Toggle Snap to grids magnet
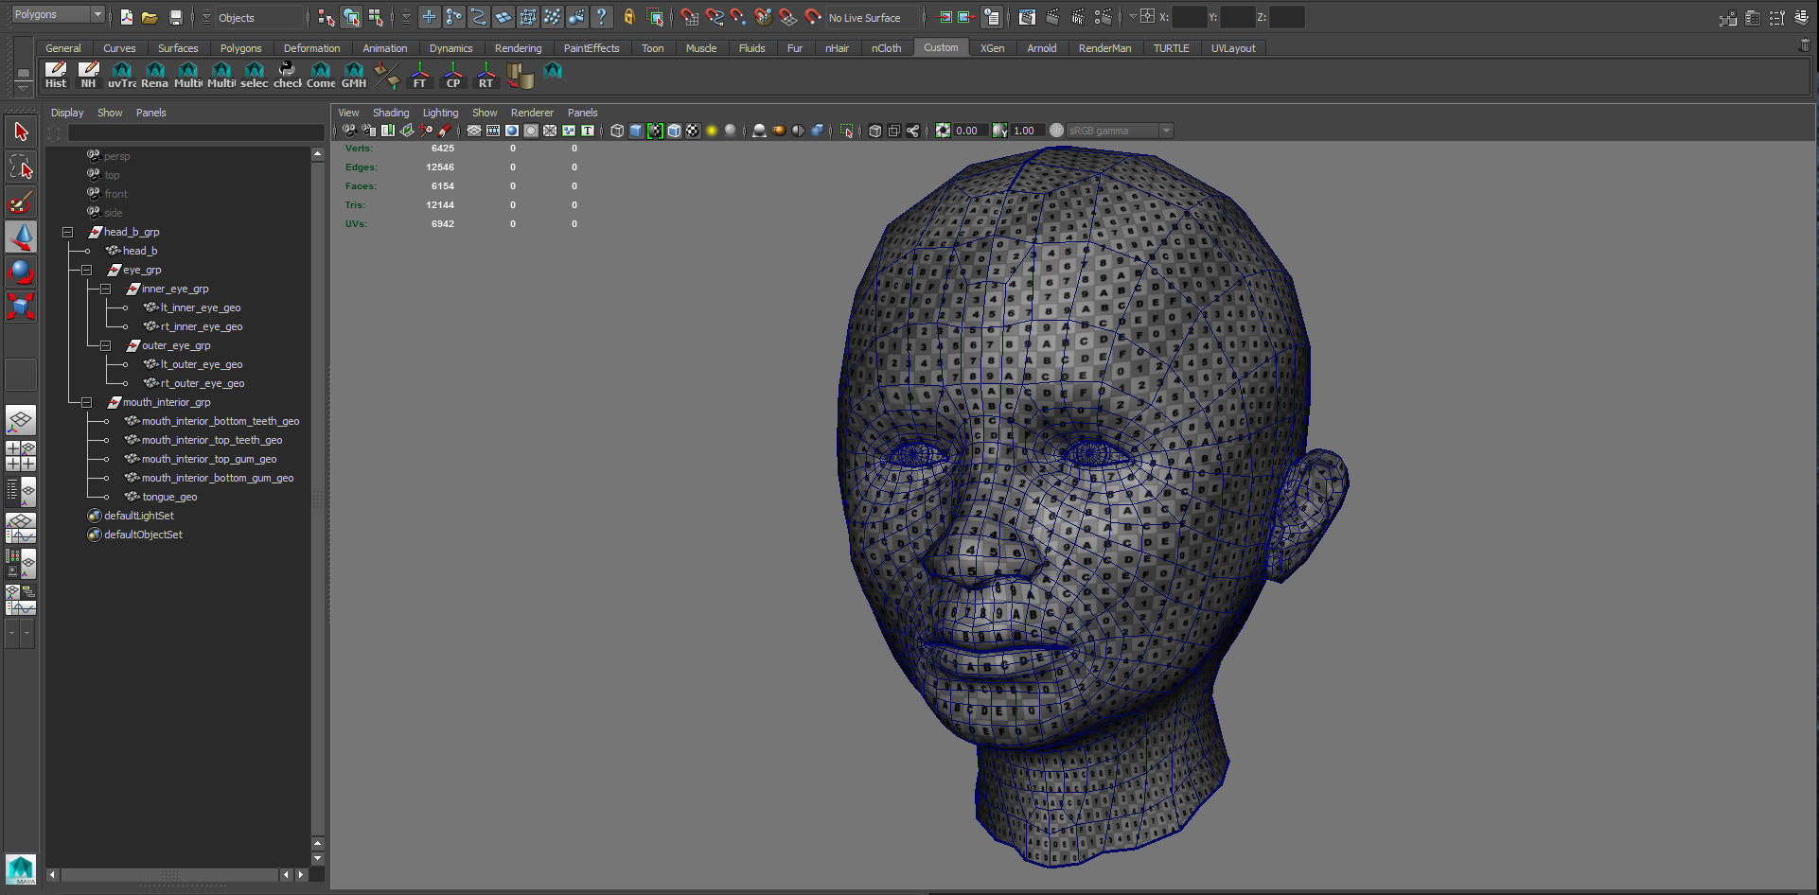Image resolution: width=1819 pixels, height=895 pixels. (690, 17)
